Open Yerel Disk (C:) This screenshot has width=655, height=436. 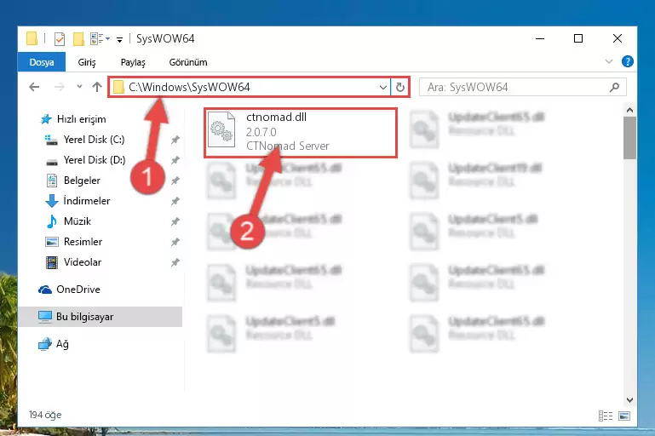pyautogui.click(x=85, y=140)
